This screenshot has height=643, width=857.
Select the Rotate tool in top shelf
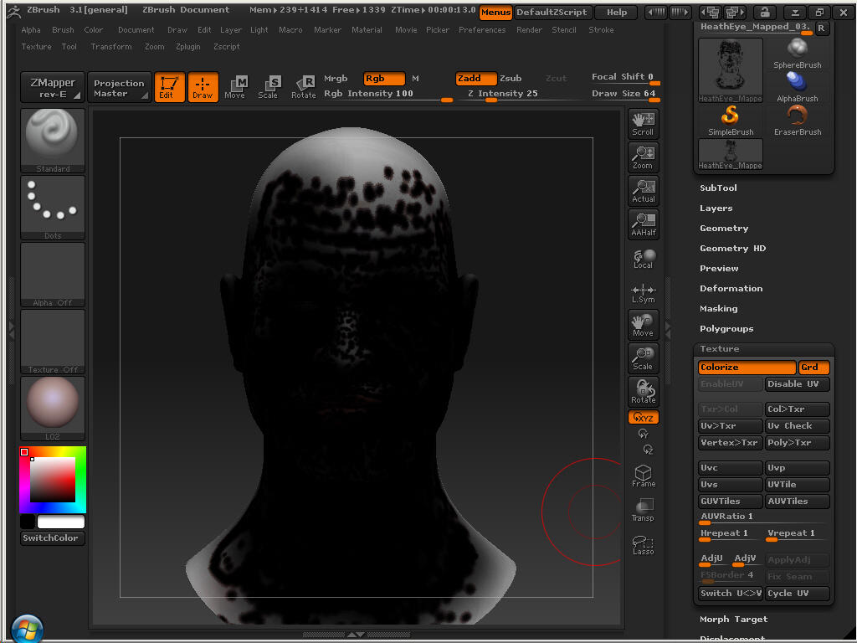pos(303,86)
